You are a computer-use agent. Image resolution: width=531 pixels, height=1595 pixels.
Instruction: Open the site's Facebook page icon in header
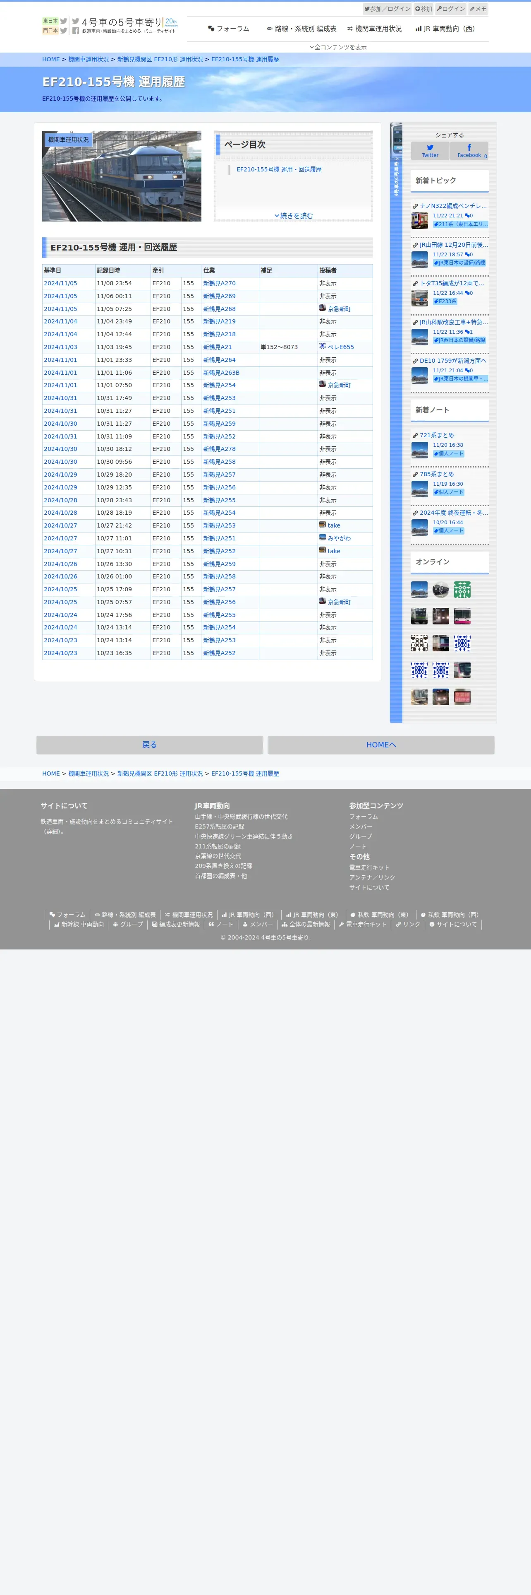point(75,30)
